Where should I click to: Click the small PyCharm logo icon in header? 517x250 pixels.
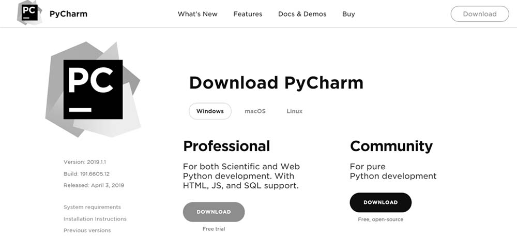tap(29, 13)
